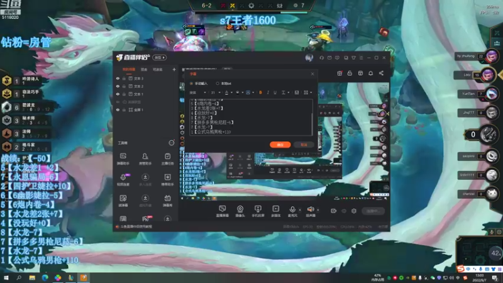Open the 榜单助手 tool
Image resolution: width=503 pixels, height=283 pixels.
point(167,180)
